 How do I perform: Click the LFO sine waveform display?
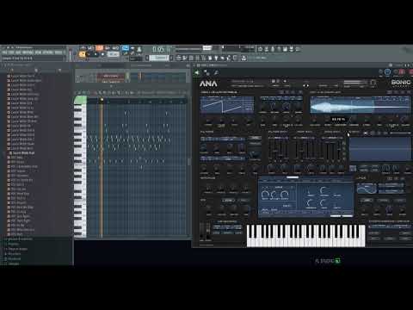click(367, 189)
